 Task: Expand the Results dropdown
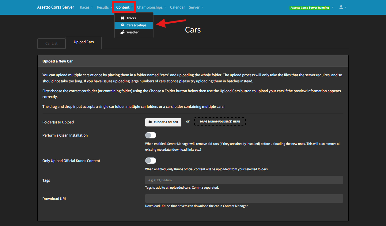click(104, 7)
